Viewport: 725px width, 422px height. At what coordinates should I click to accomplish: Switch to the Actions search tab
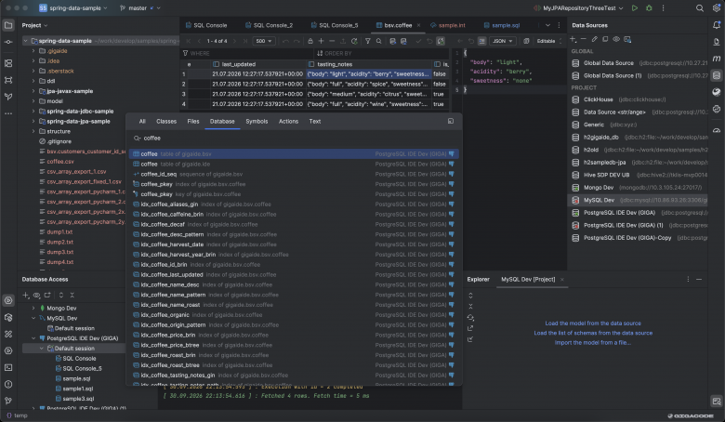pos(288,121)
